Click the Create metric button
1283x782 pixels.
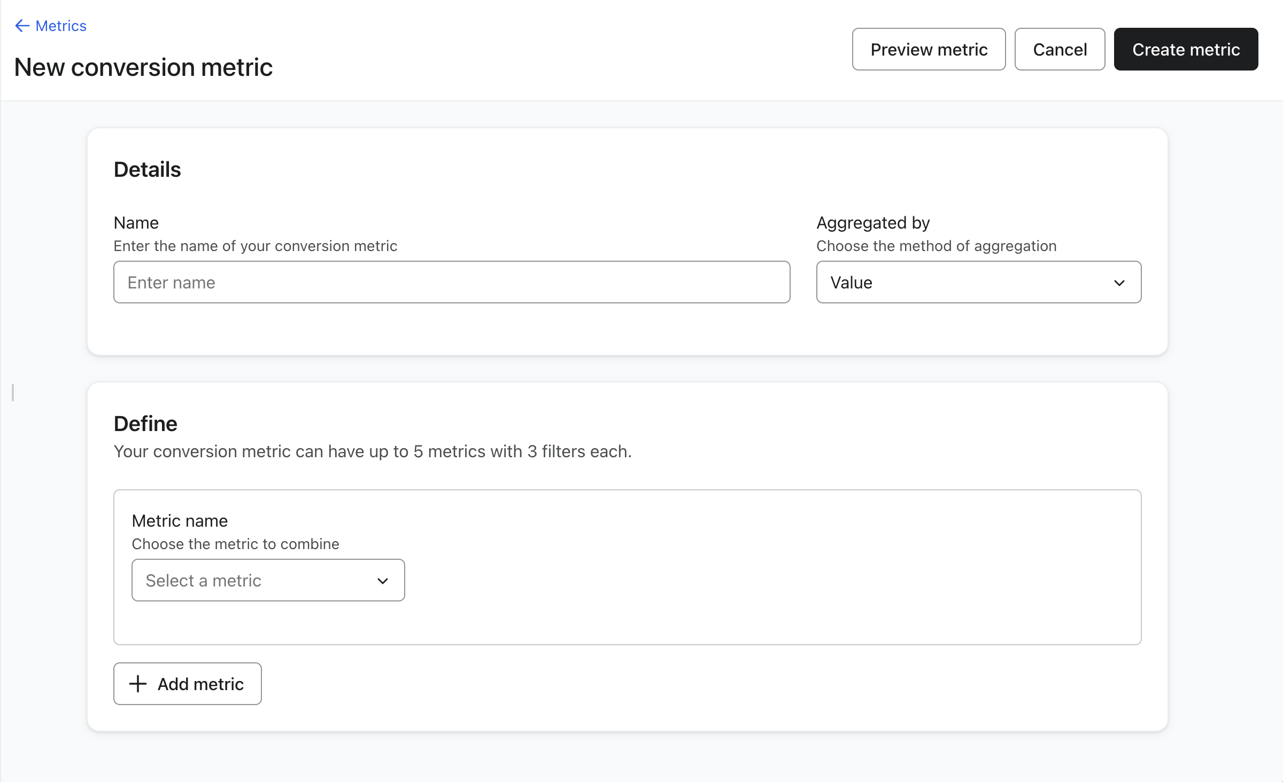(x=1185, y=49)
